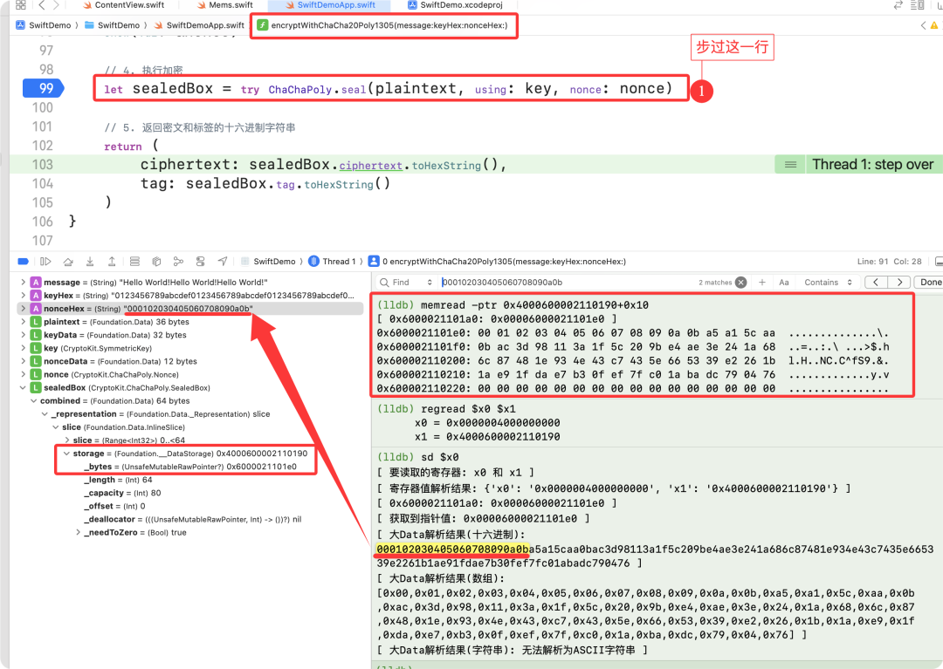Toggle case sensitive Aa in find bar
The image size is (943, 669).
coord(783,283)
